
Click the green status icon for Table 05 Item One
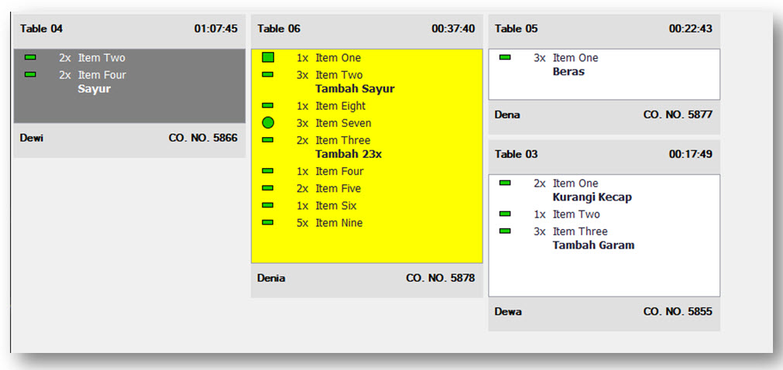[x=505, y=57]
